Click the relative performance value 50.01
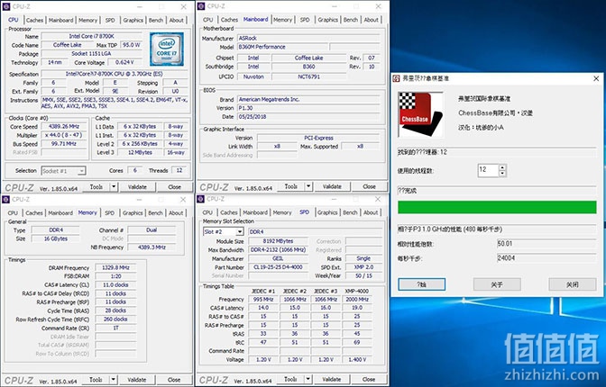606x387 pixels. click(546, 244)
